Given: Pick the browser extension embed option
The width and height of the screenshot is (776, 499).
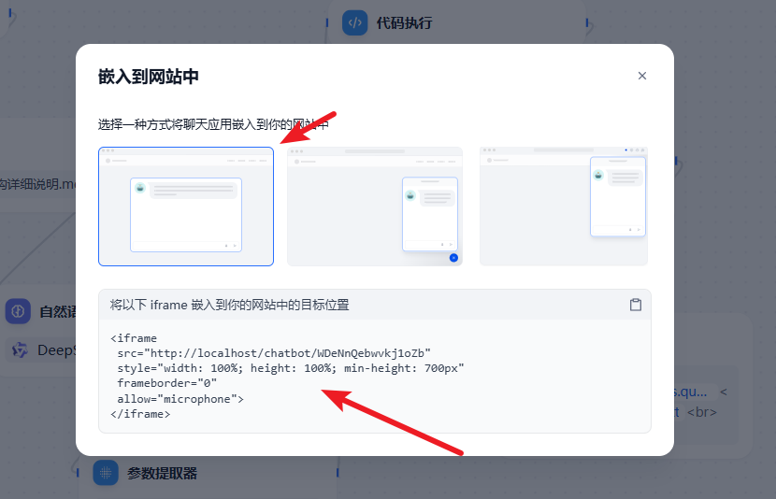Looking at the screenshot, I should pyautogui.click(x=564, y=207).
